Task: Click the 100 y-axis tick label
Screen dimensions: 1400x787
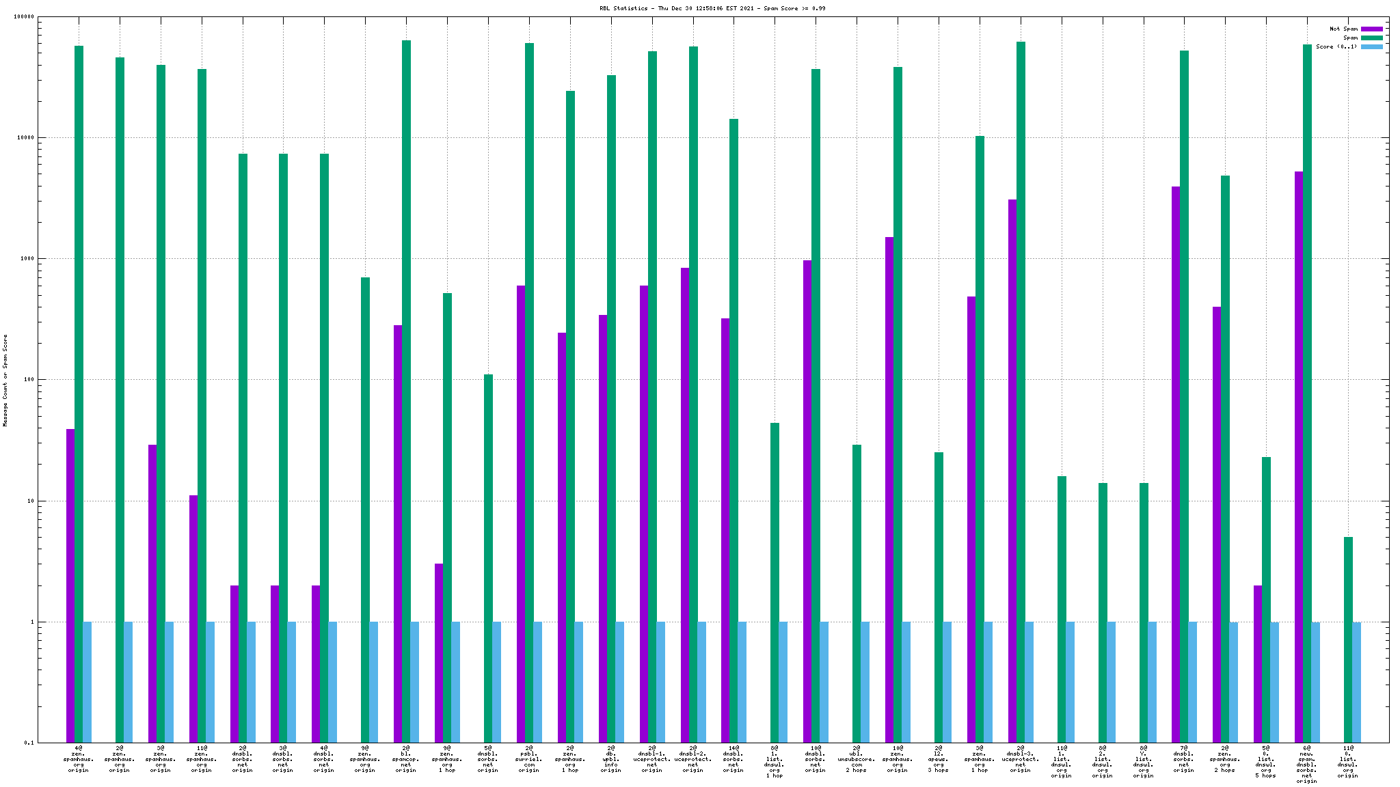Action: click(29, 380)
